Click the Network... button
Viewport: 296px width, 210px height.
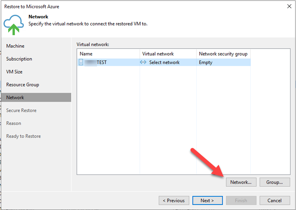tap(241, 182)
